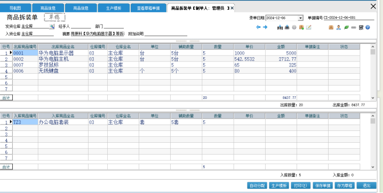Image resolution: width=383 pixels, height=193 pixels.
Task: Click the package with green plus icon
Action: pyautogui.click(x=301, y=27)
